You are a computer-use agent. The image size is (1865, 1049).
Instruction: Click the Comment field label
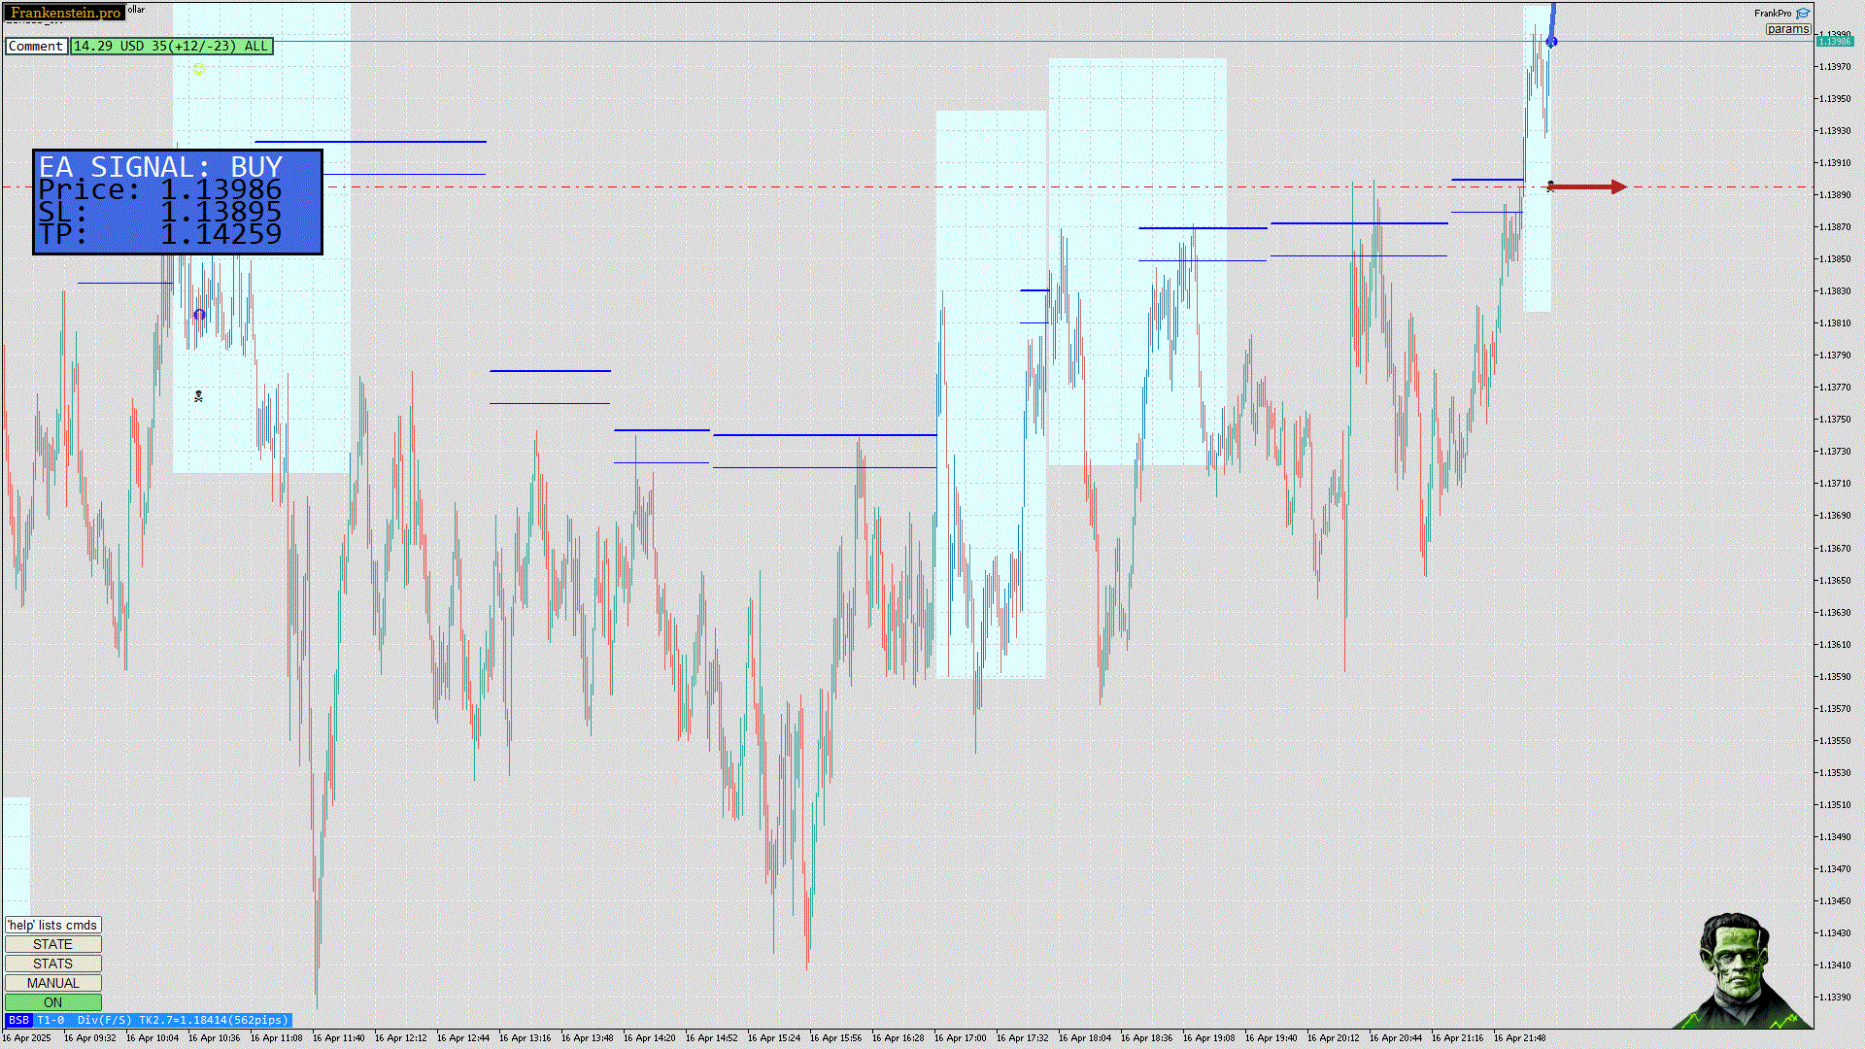click(36, 46)
